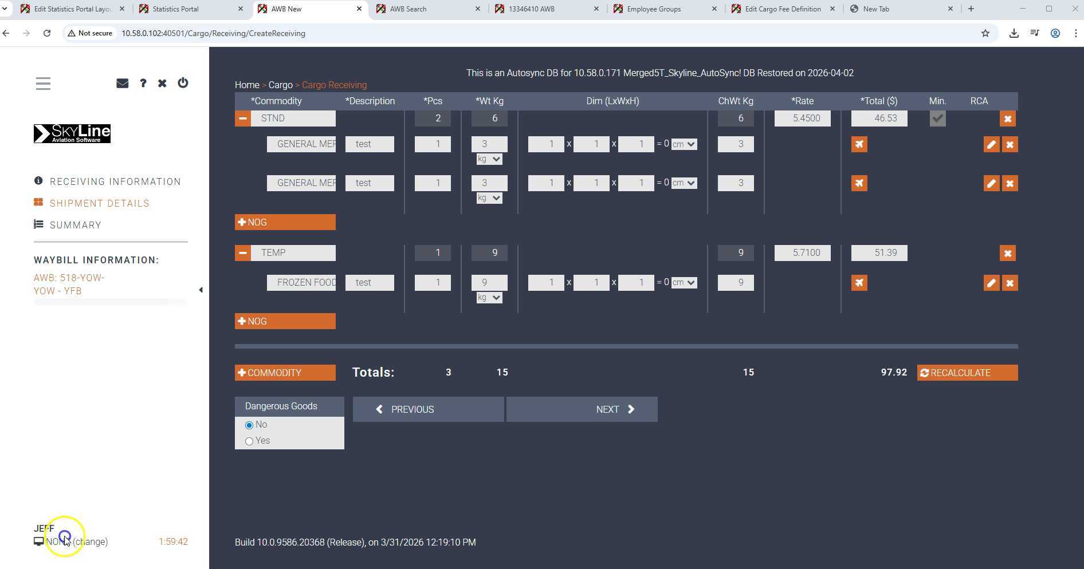Image resolution: width=1084 pixels, height=569 pixels.
Task: Open the messages envelope icon
Action: click(x=122, y=83)
